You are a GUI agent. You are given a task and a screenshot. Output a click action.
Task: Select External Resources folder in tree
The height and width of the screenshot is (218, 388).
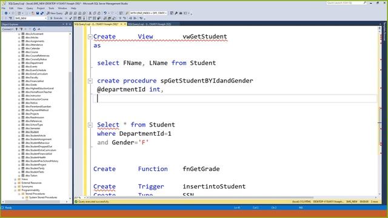pyautogui.click(x=32, y=183)
